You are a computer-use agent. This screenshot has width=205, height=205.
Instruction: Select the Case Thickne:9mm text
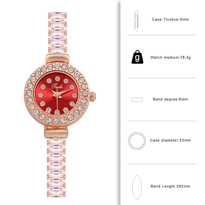[x=170, y=19]
